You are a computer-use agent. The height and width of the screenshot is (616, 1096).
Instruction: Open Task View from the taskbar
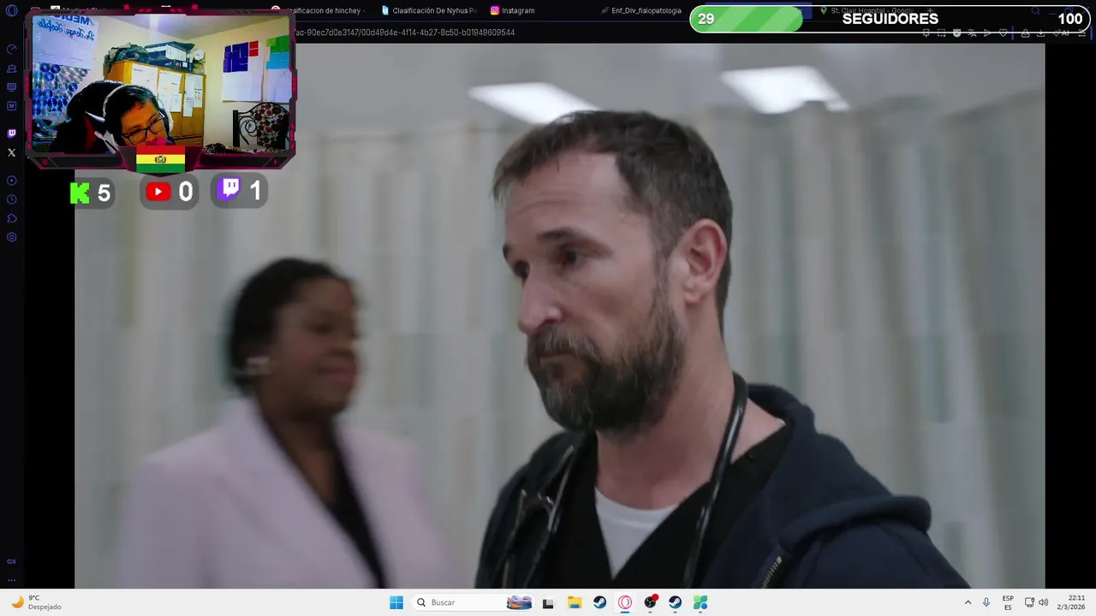548,602
